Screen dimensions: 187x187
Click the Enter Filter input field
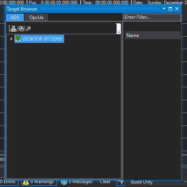tap(152, 17)
